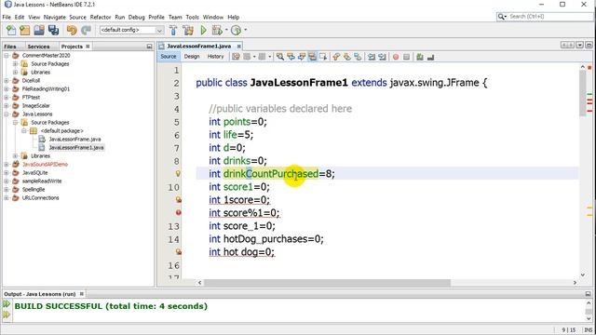The image size is (596, 335).
Task: Minimize the Projects panel
Action: point(149,47)
